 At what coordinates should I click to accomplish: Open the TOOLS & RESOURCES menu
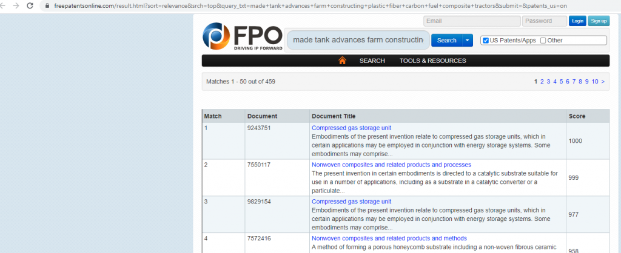pyautogui.click(x=432, y=61)
